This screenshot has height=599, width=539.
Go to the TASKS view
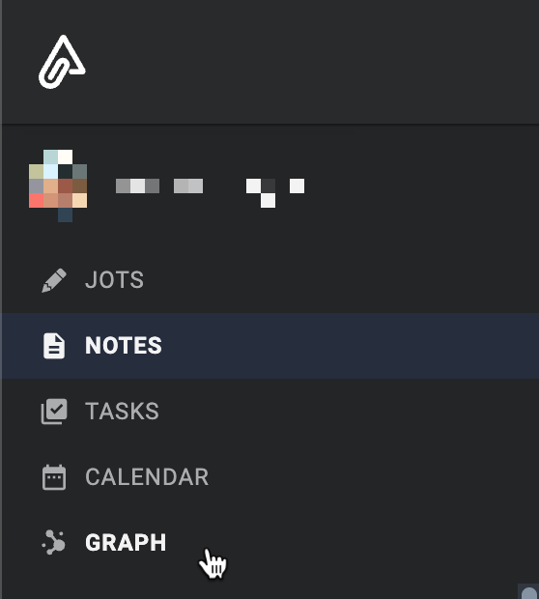click(122, 412)
